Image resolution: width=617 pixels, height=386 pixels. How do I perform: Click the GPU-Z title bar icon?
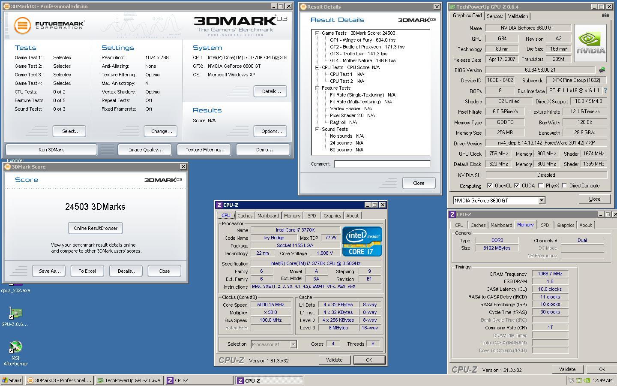coord(452,6)
